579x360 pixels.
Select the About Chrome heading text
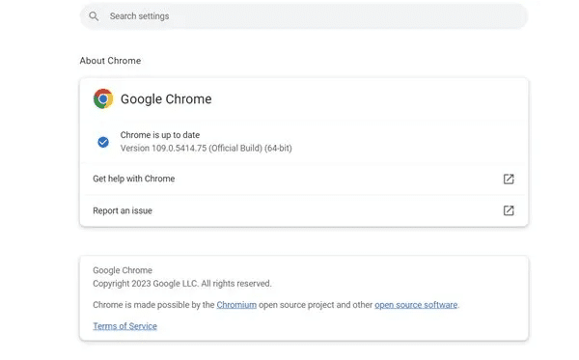pos(110,61)
